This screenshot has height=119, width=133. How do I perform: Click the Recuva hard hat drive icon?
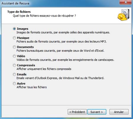(x=124, y=15)
